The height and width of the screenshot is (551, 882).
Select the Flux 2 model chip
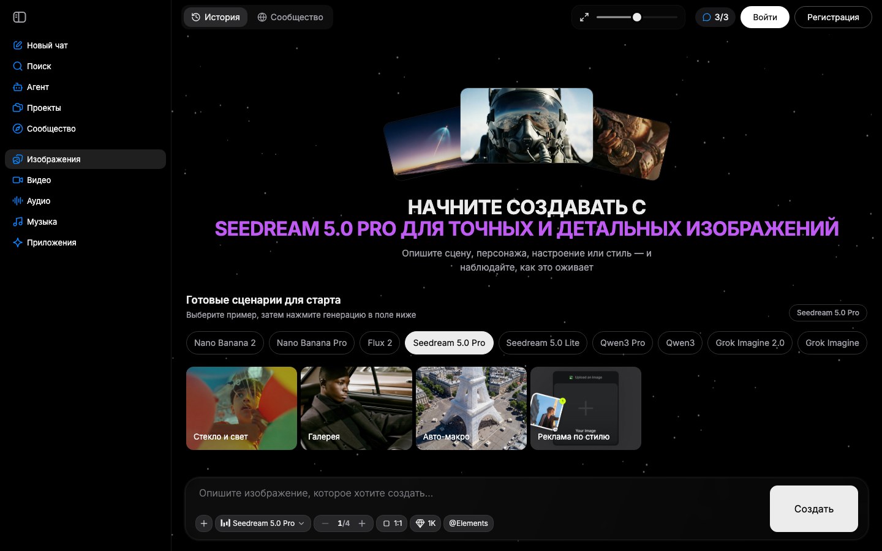(380, 343)
